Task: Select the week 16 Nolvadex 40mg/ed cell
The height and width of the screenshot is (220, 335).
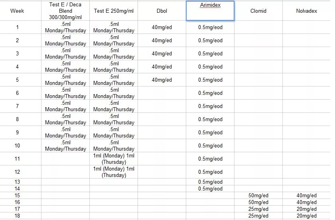Action: (307, 202)
